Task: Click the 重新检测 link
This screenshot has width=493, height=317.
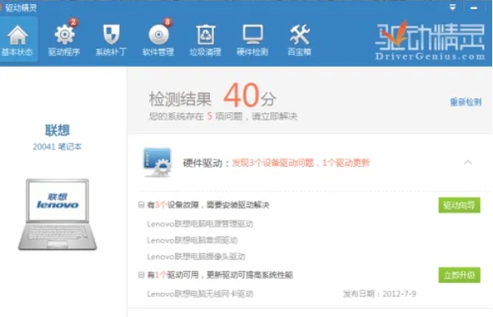Action: pos(465,102)
